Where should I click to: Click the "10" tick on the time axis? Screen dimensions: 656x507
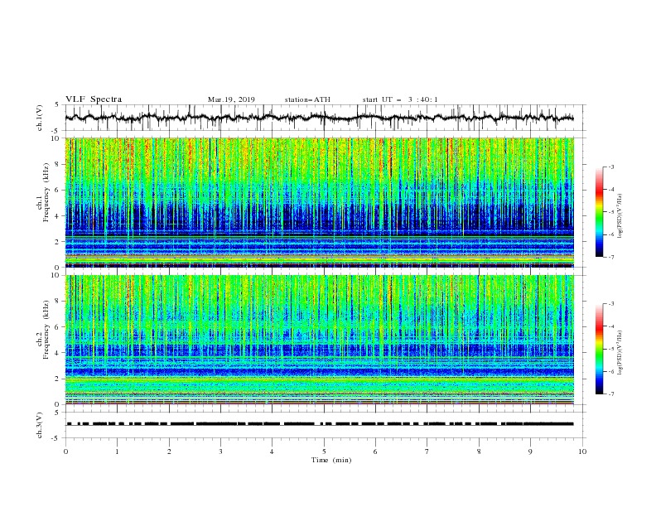pos(582,451)
